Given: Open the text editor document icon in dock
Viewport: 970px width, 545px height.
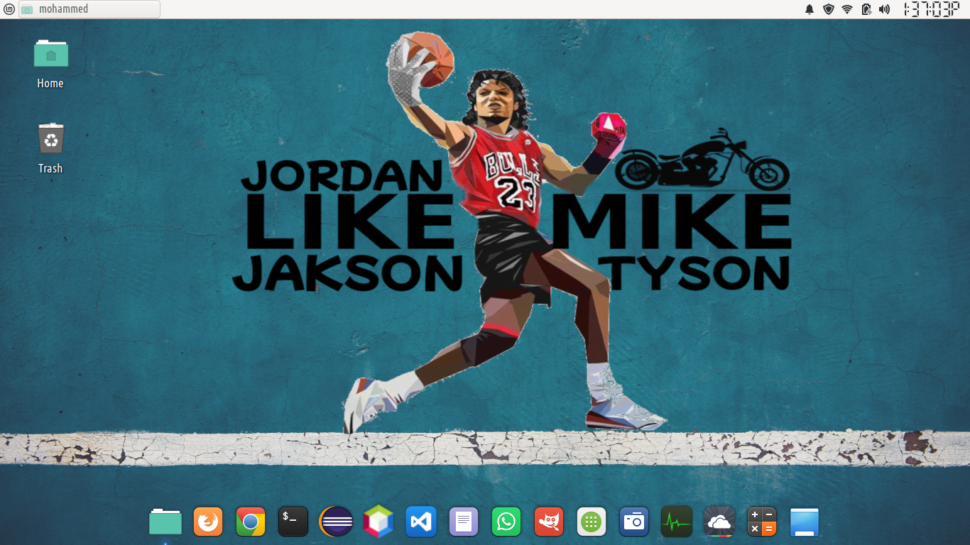Looking at the screenshot, I should click(x=464, y=522).
